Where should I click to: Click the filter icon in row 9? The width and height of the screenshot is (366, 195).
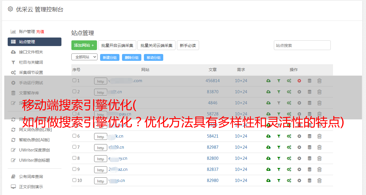279,169
